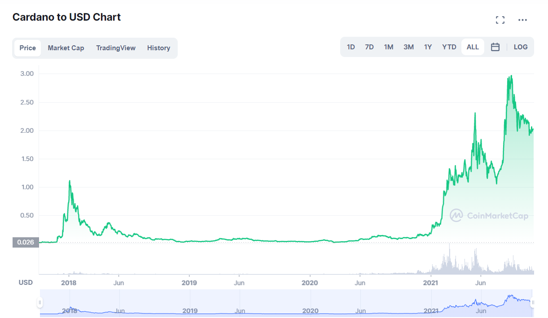Image resolution: width=548 pixels, height=318 pixels.
Task: Click the 0.50 y-axis label
Action: click(27, 215)
